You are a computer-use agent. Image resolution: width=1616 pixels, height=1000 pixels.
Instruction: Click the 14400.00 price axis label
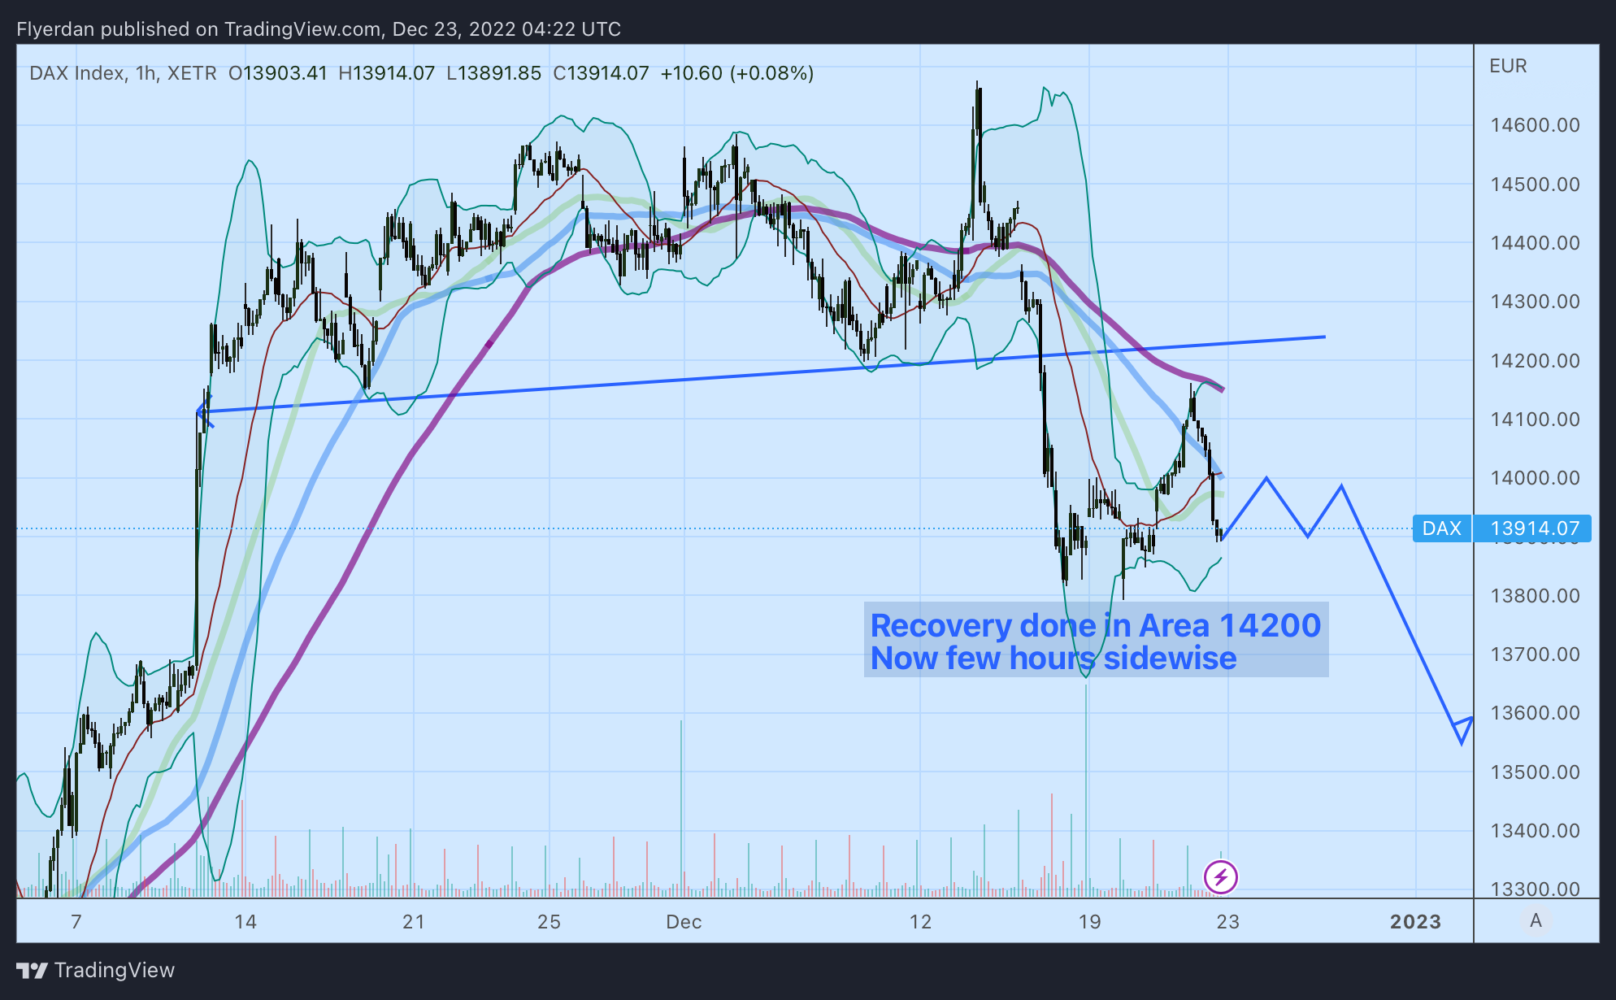[1535, 242]
